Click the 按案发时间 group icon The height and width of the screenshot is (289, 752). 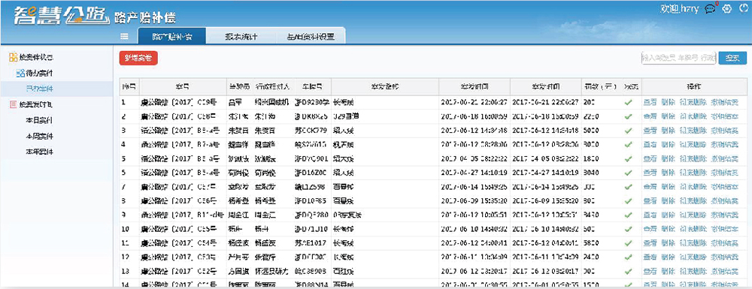(13, 104)
